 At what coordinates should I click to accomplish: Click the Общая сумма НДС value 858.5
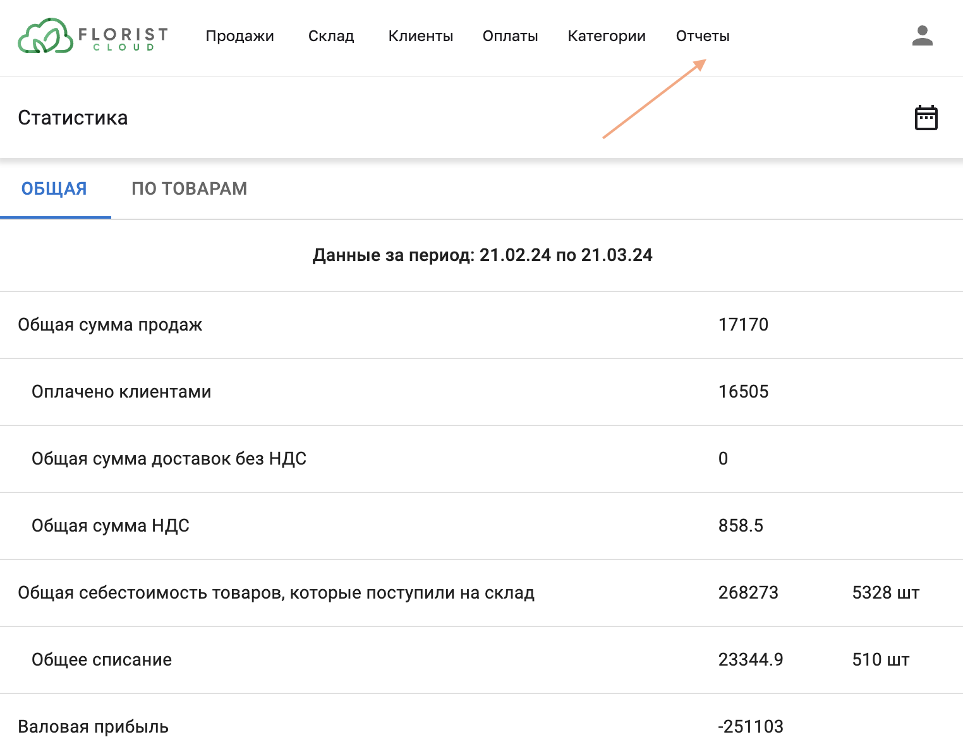click(741, 526)
